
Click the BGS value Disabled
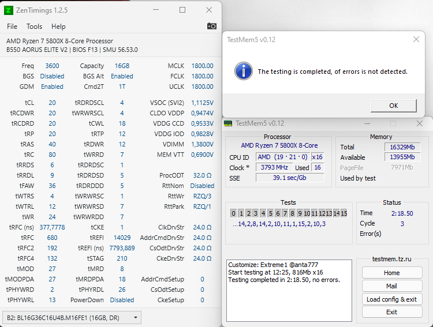[x=52, y=76]
